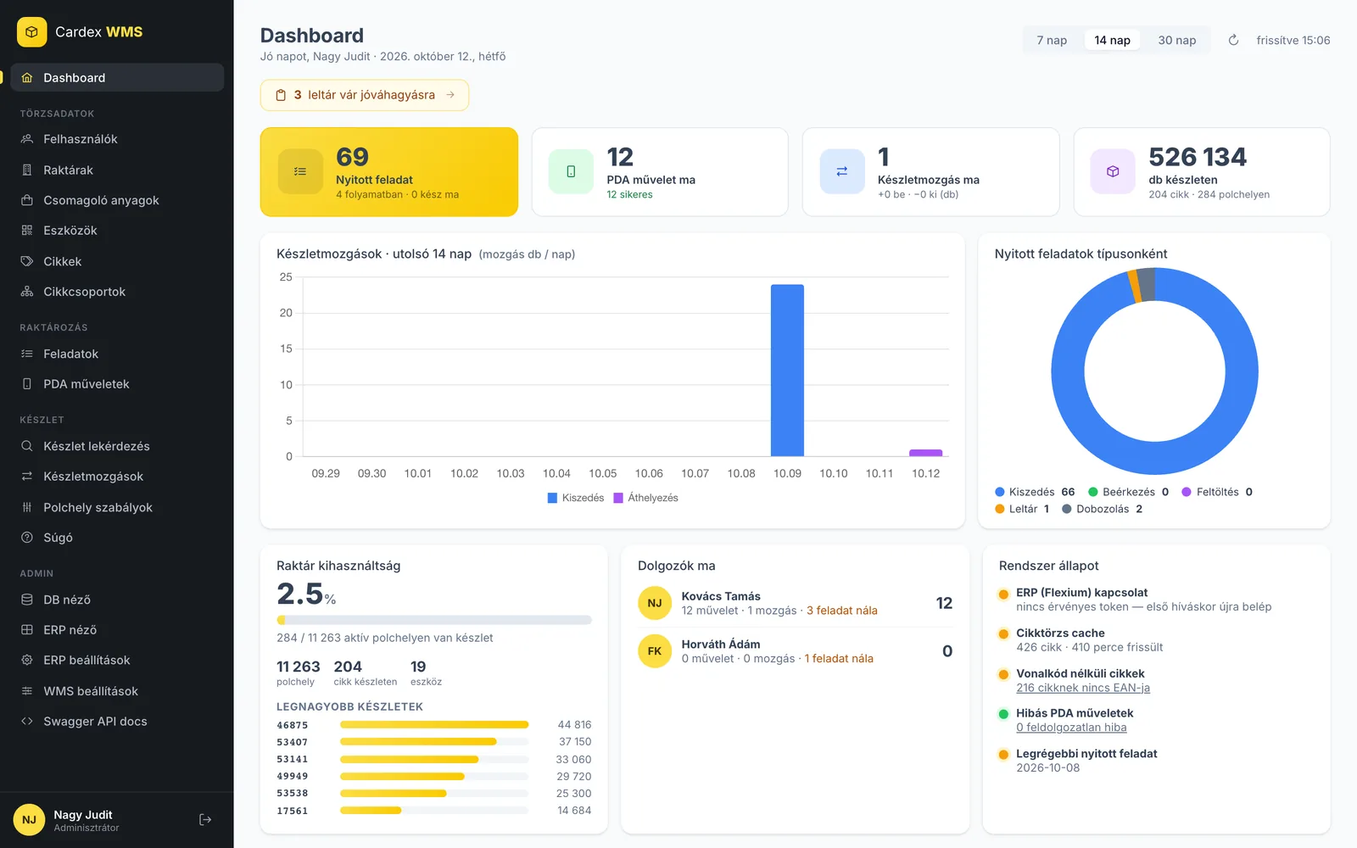Click the WMS beállítások sliders icon
The image size is (1357, 848).
(x=27, y=691)
